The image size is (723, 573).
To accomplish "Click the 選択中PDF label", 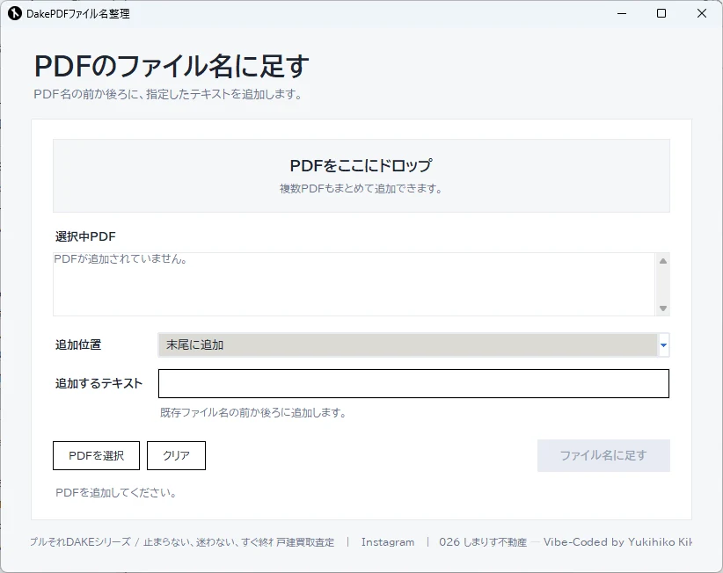I will click(x=85, y=236).
